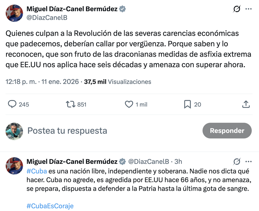Image resolution: width=259 pixels, height=211 pixels.
Task: Repost the tweet using retweet icon
Action: 70,104
